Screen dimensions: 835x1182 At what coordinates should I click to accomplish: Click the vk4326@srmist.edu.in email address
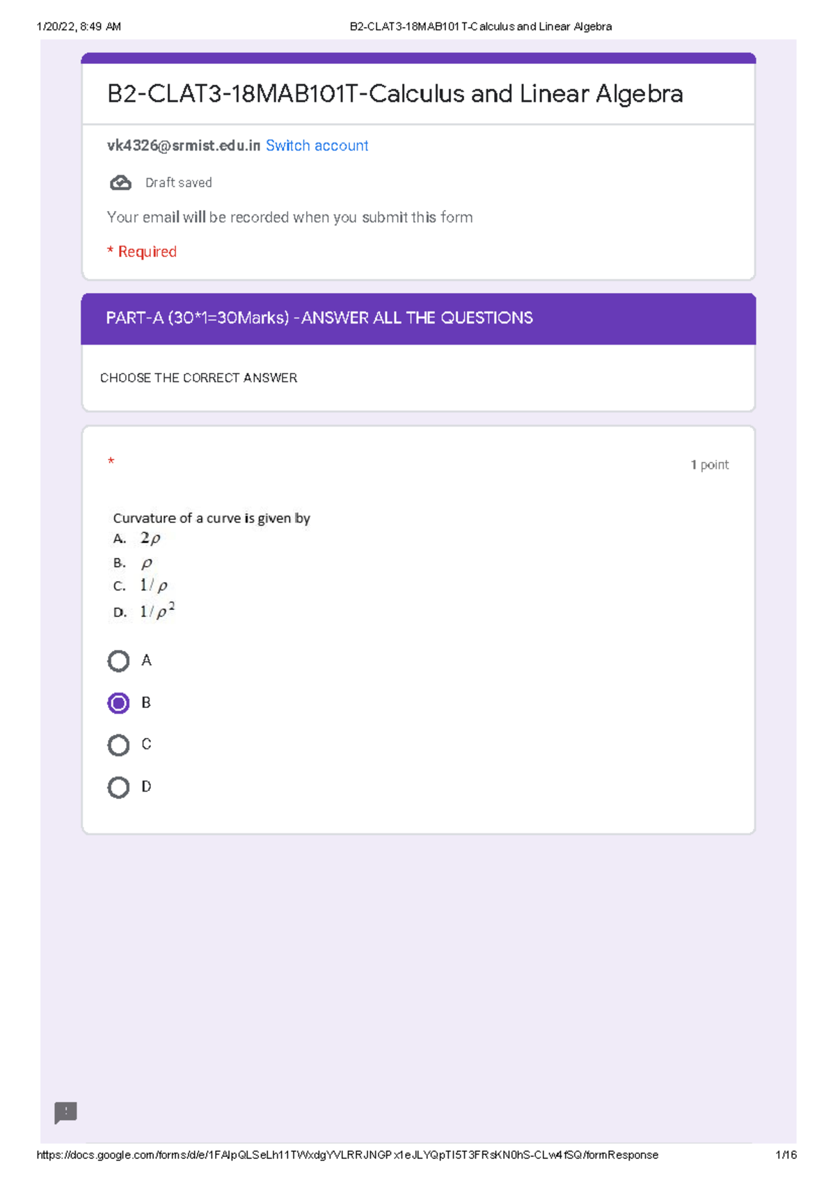pos(183,145)
